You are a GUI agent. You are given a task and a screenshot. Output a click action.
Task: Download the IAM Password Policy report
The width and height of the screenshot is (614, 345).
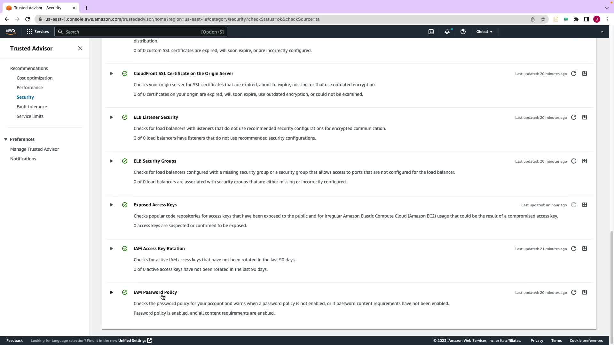click(x=585, y=292)
